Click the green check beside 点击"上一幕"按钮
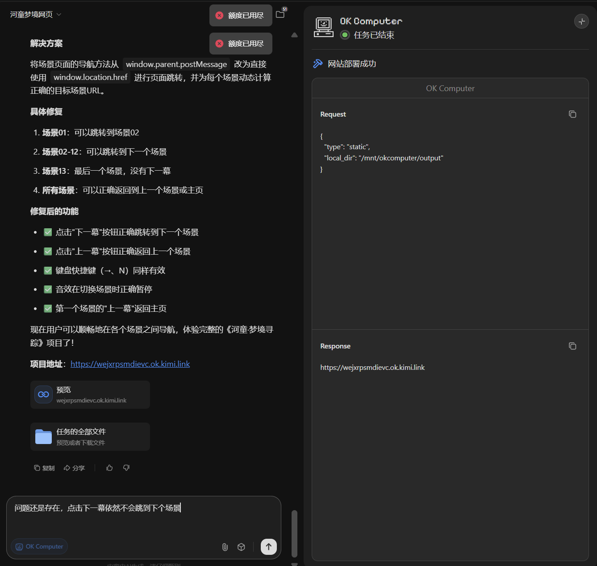 (x=48, y=252)
